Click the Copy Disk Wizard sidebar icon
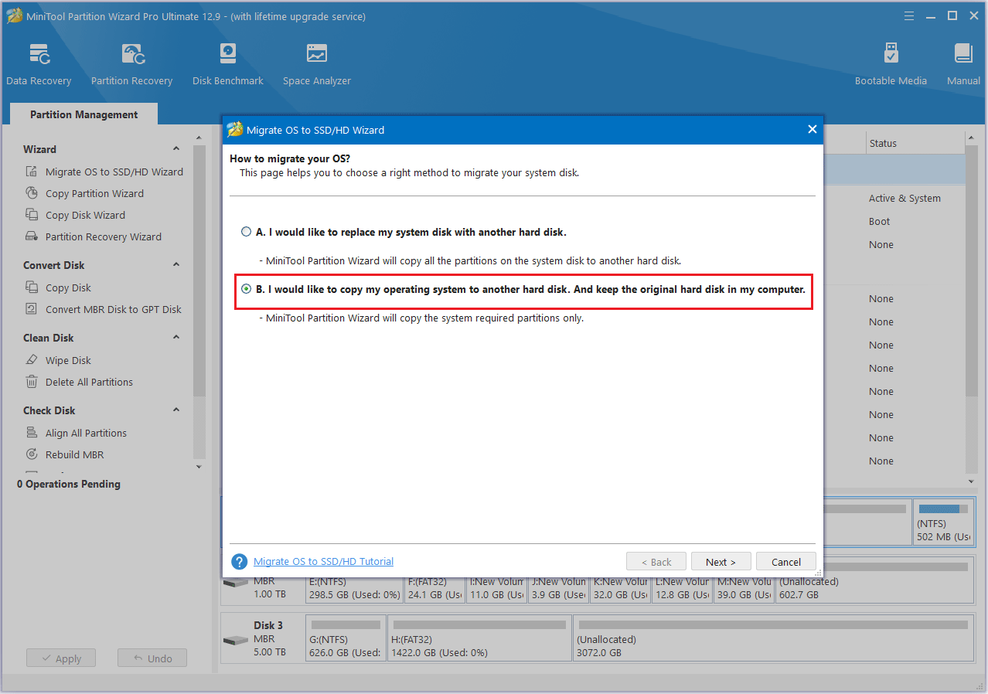The image size is (988, 694). coord(32,215)
